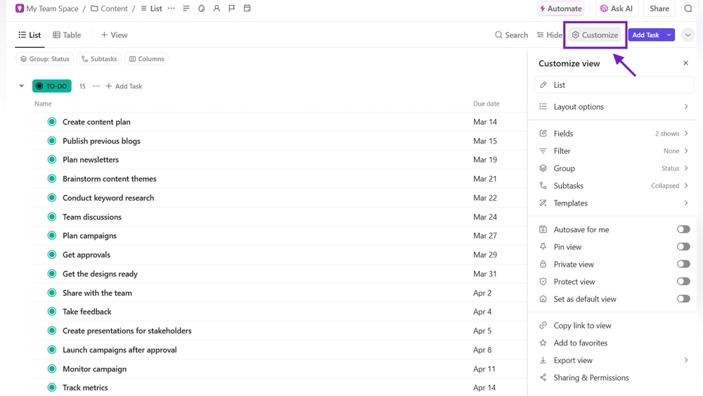
Task: Click the Automate button
Action: 560,8
